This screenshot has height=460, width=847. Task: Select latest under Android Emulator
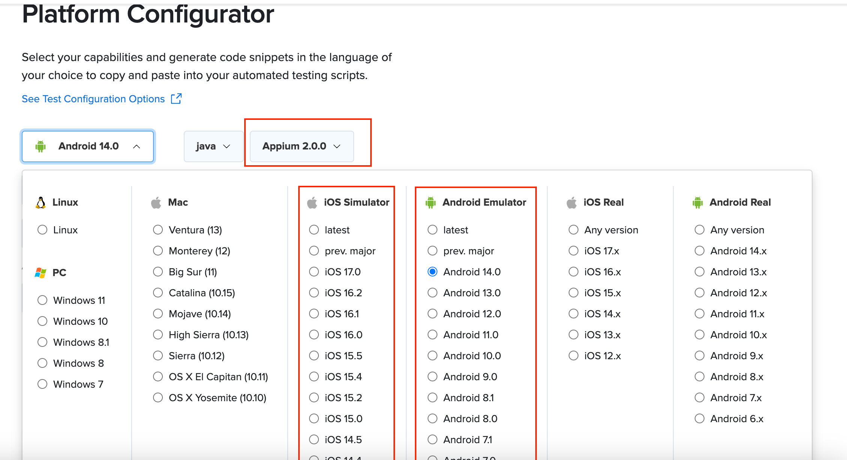point(433,230)
